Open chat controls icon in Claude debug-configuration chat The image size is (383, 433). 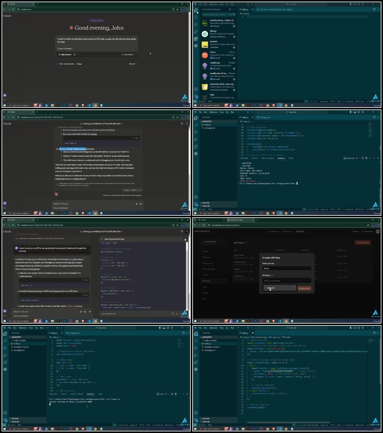tap(187, 124)
